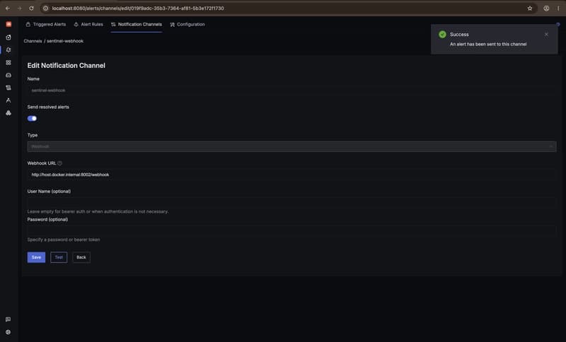
Task: Toggle Send resolved alerts switch
Action: 32,119
